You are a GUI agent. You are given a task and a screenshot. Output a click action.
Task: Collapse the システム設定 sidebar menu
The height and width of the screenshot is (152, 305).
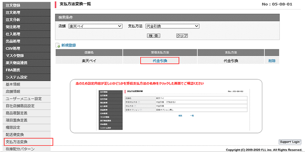pyautogui.click(x=26, y=77)
